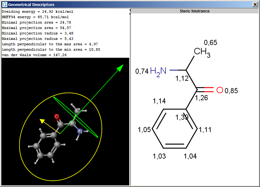Click the red O atom in steric diagram
The image size is (260, 187).
click(220, 90)
